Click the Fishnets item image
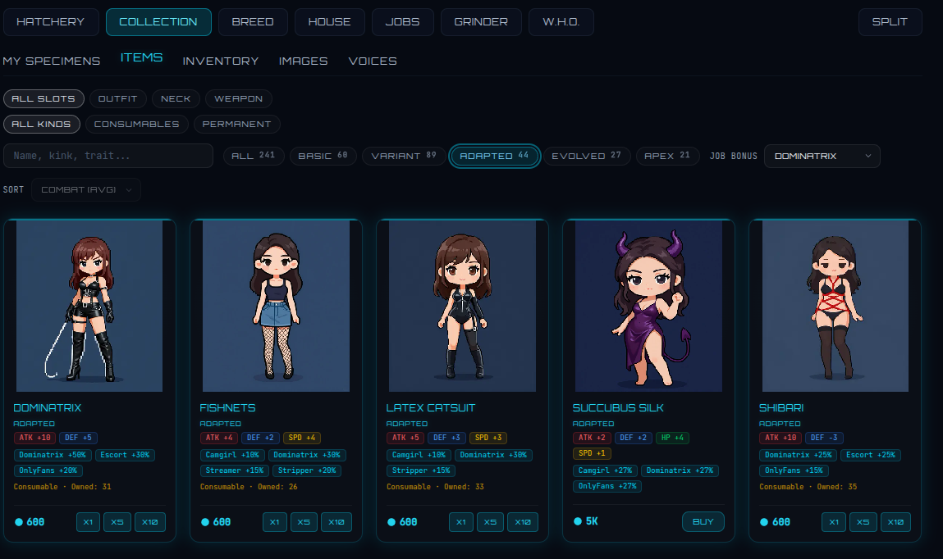Image resolution: width=943 pixels, height=559 pixels. 276,307
